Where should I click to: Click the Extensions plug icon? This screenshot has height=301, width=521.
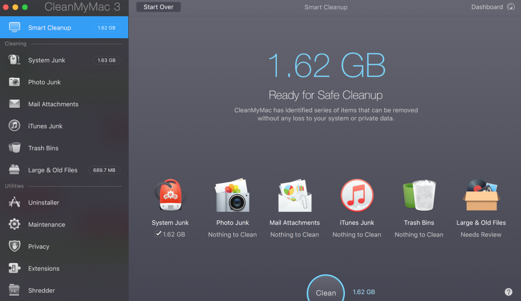pyautogui.click(x=14, y=268)
